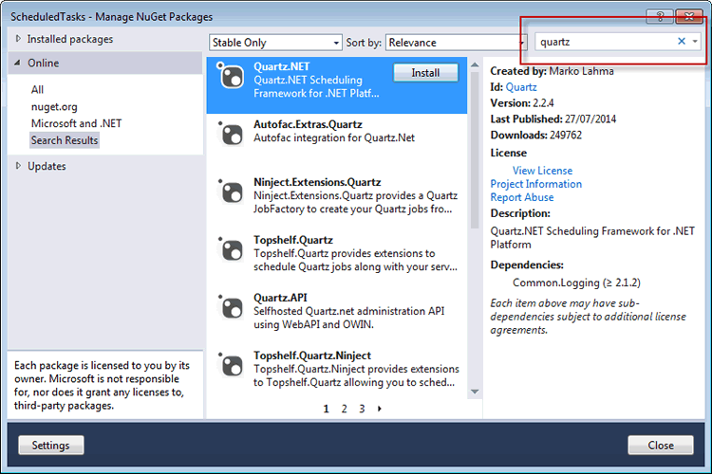Open the Sort by Relevance dropdown
The width and height of the screenshot is (712, 474).
point(456,42)
